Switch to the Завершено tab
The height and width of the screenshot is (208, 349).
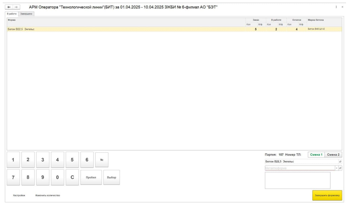(x=26, y=14)
